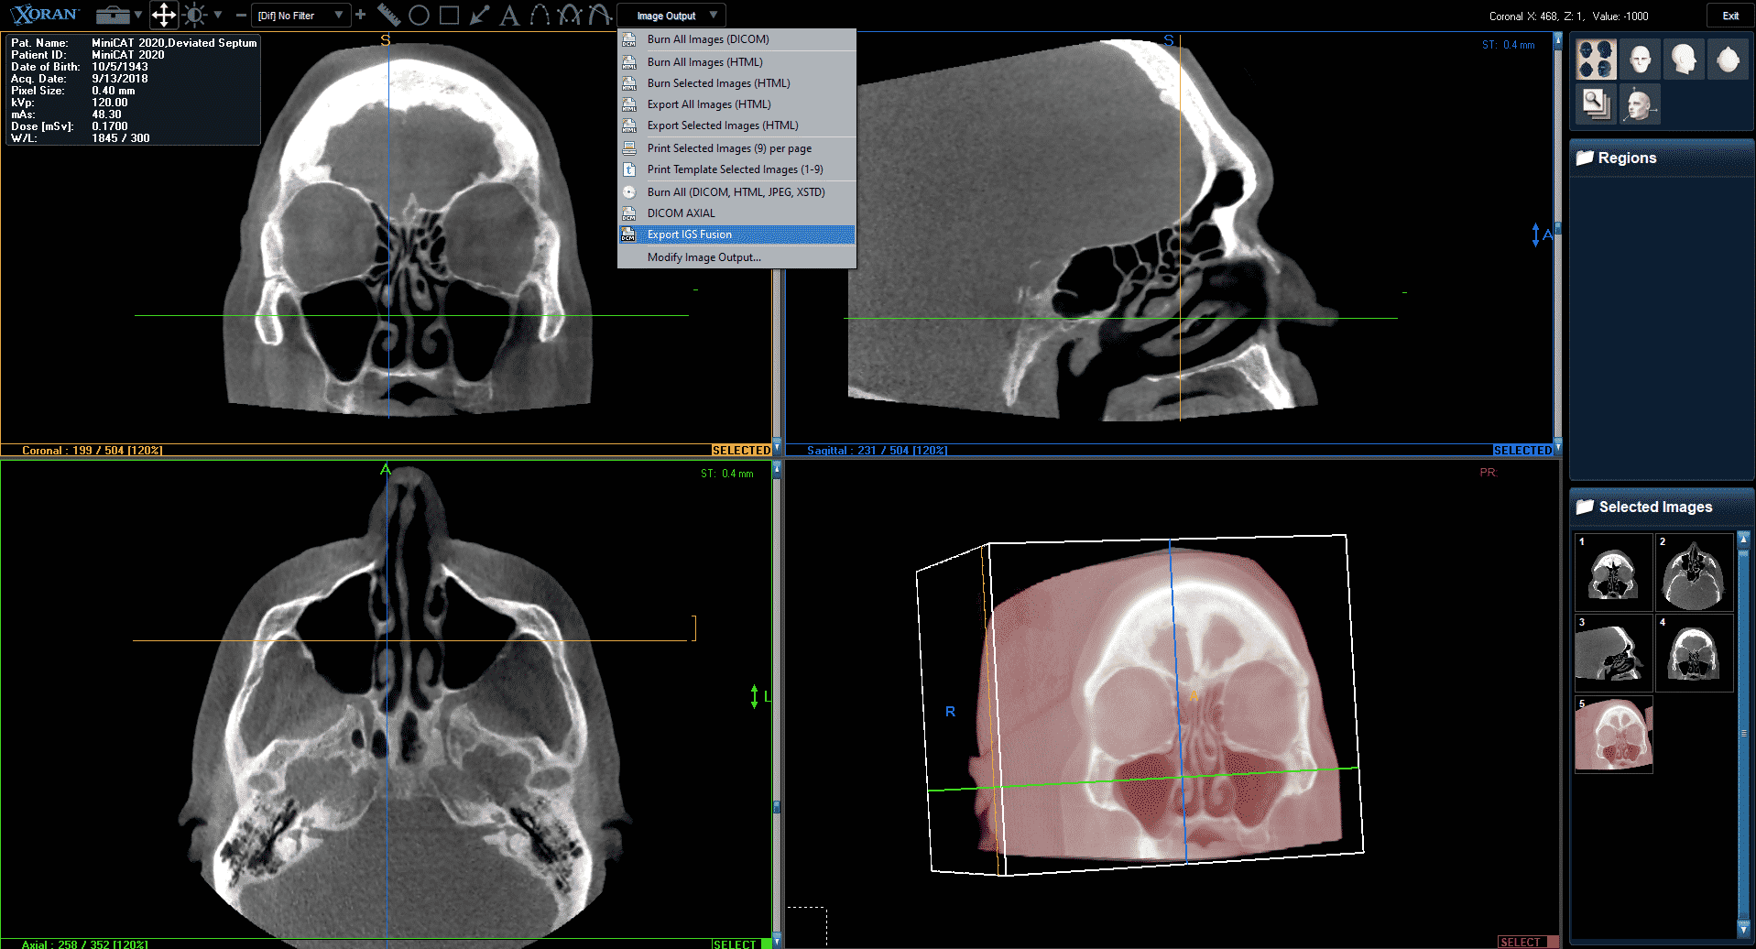The width and height of the screenshot is (1756, 949).
Task: Open the [Dif] No Filter dropdown
Action: click(300, 16)
